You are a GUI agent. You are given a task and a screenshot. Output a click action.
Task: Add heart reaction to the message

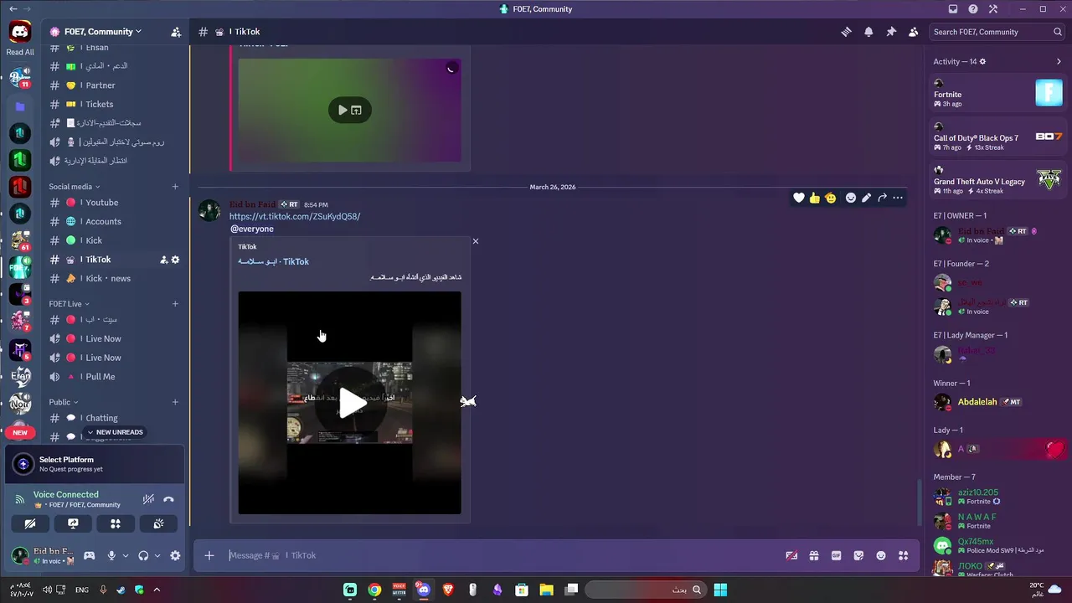click(x=799, y=198)
